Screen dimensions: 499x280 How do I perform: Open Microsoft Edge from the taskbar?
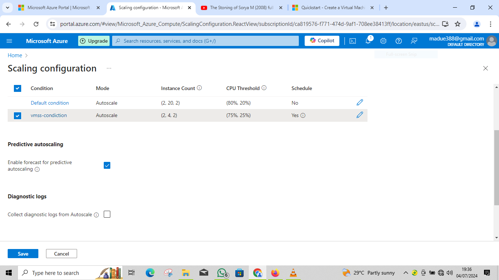coord(150,273)
